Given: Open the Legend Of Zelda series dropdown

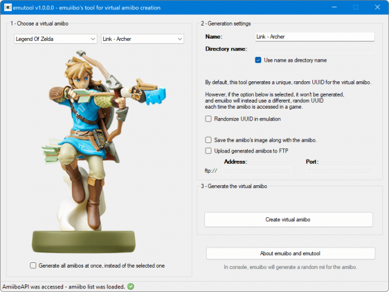Looking at the screenshot, I should pyautogui.click(x=56, y=39).
